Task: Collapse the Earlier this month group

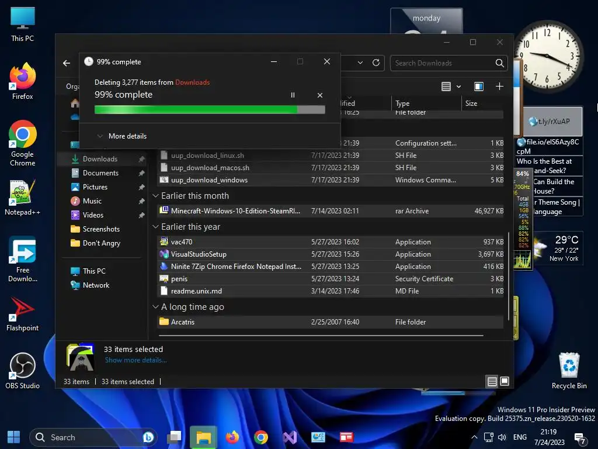Action: (x=155, y=196)
